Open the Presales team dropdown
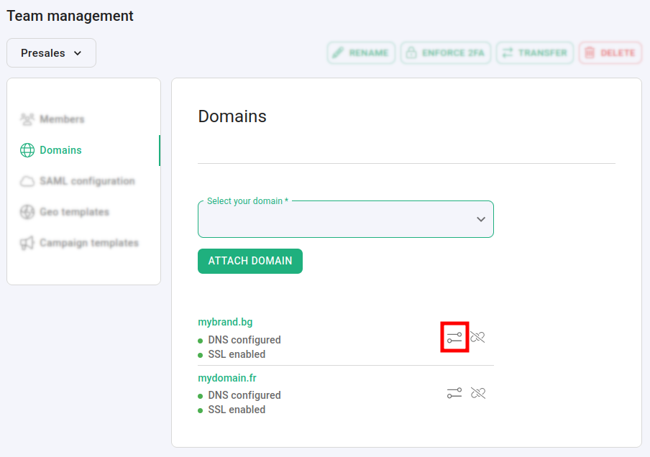Screen dimensions: 650x457 pos(51,53)
